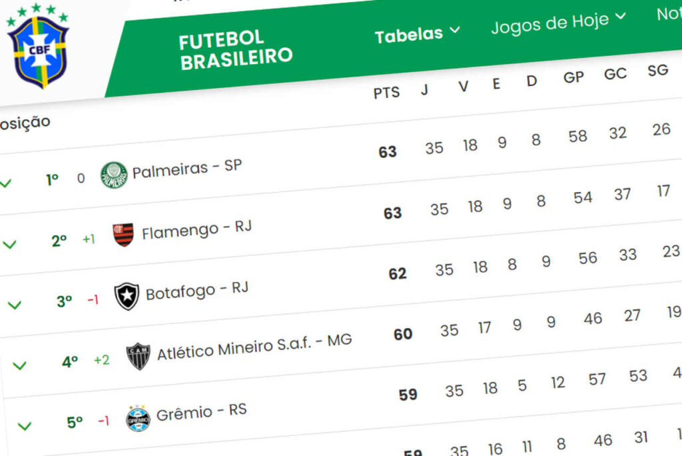The height and width of the screenshot is (456, 682).
Task: Open the Jogos de Hoje menu
Action: [558, 22]
